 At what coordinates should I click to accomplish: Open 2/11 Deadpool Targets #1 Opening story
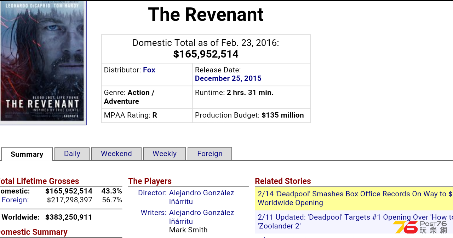[x=354, y=221]
